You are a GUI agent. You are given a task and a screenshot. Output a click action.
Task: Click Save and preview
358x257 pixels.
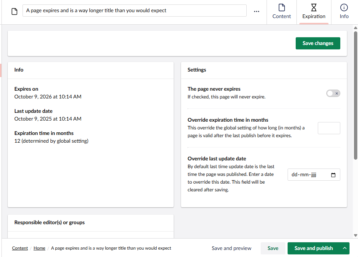coord(232,248)
